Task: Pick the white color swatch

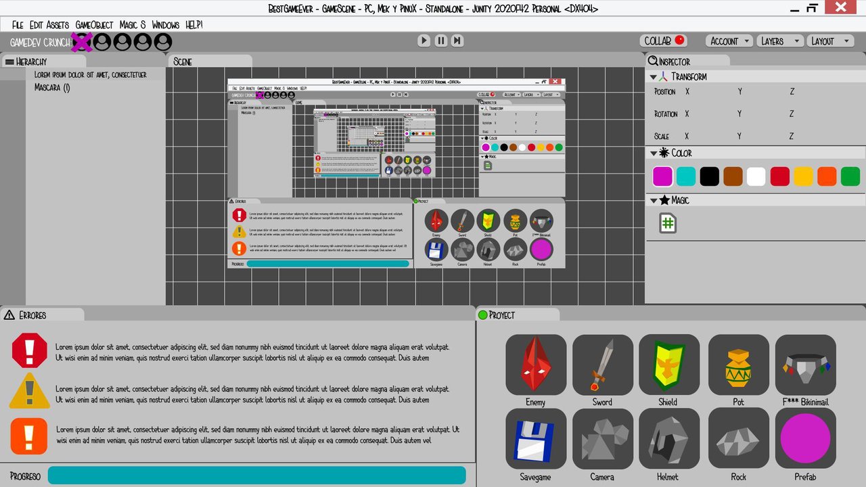Action: pyautogui.click(x=756, y=177)
